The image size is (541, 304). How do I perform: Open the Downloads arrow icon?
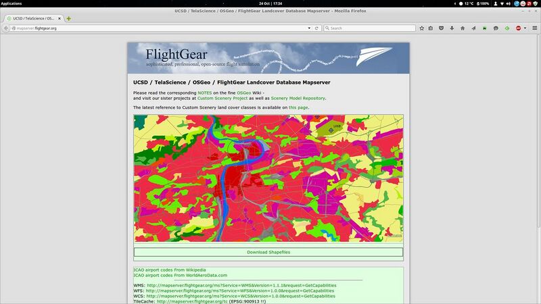(x=452, y=28)
